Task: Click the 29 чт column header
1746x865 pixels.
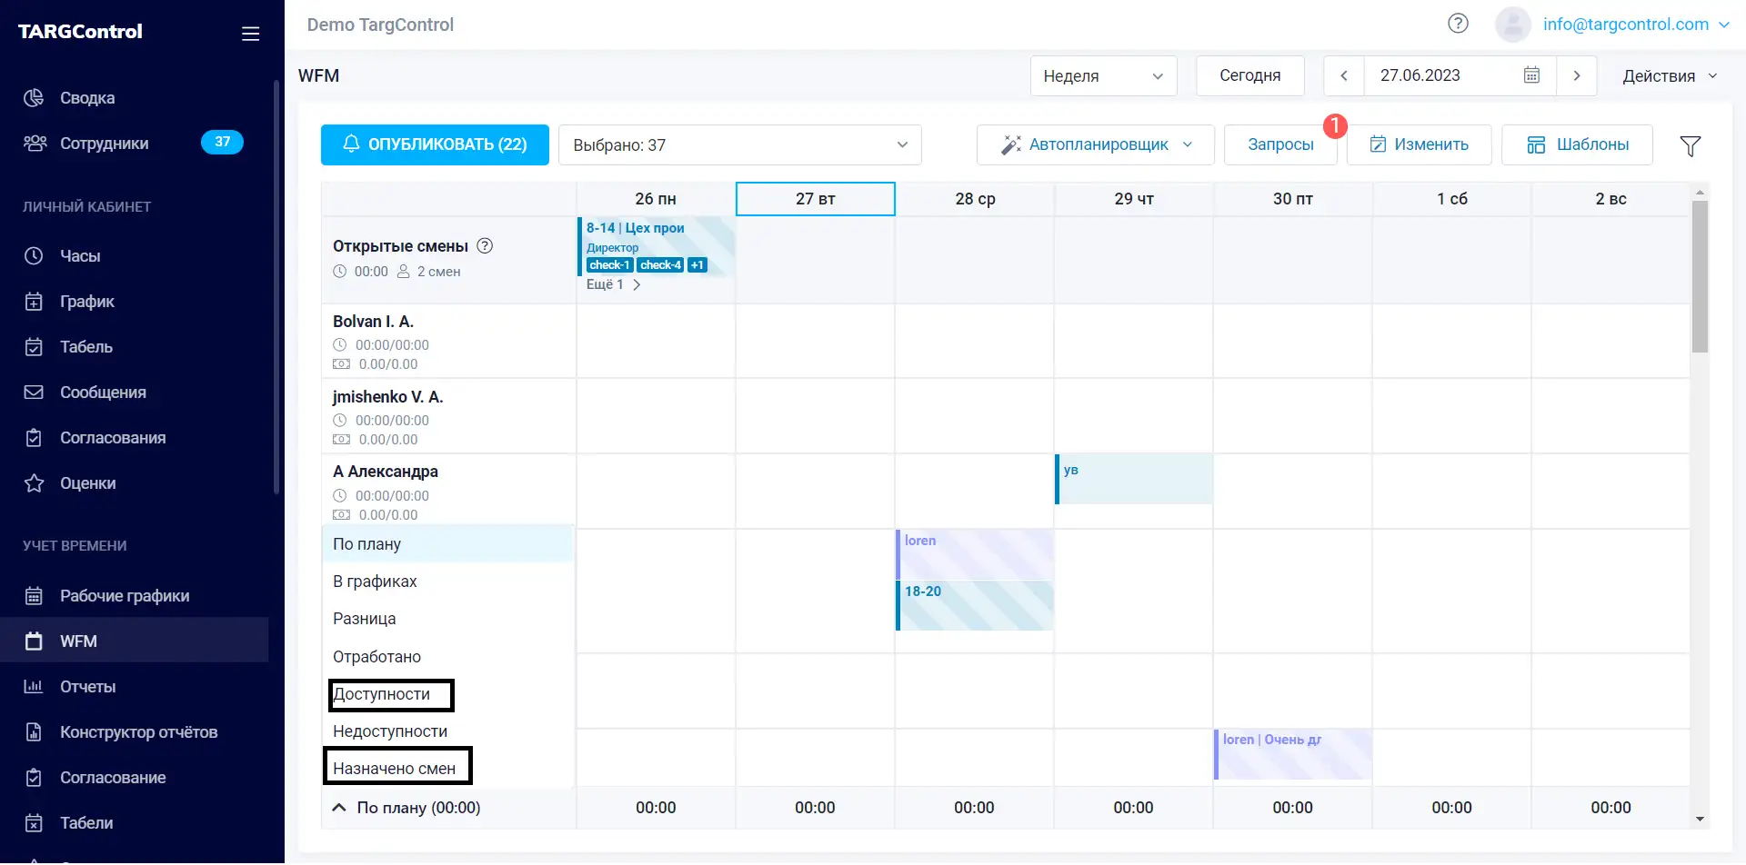Action: pos(1134,199)
